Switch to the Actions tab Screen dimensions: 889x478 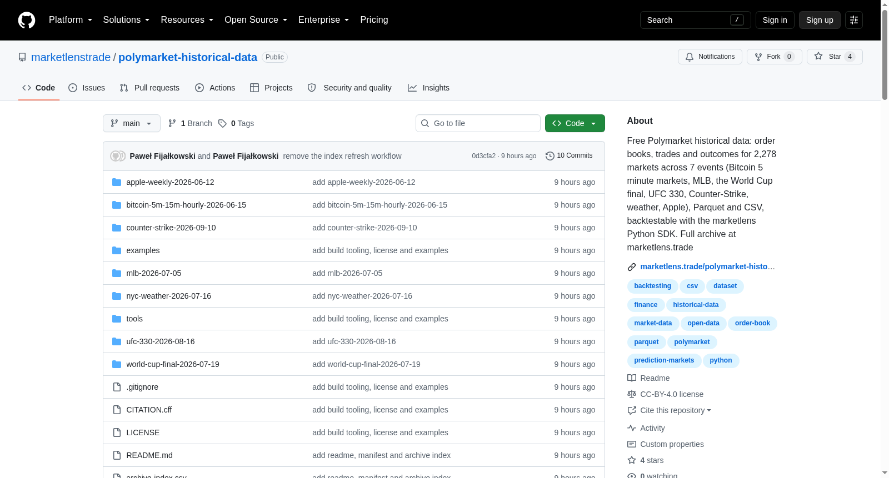pyautogui.click(x=215, y=88)
